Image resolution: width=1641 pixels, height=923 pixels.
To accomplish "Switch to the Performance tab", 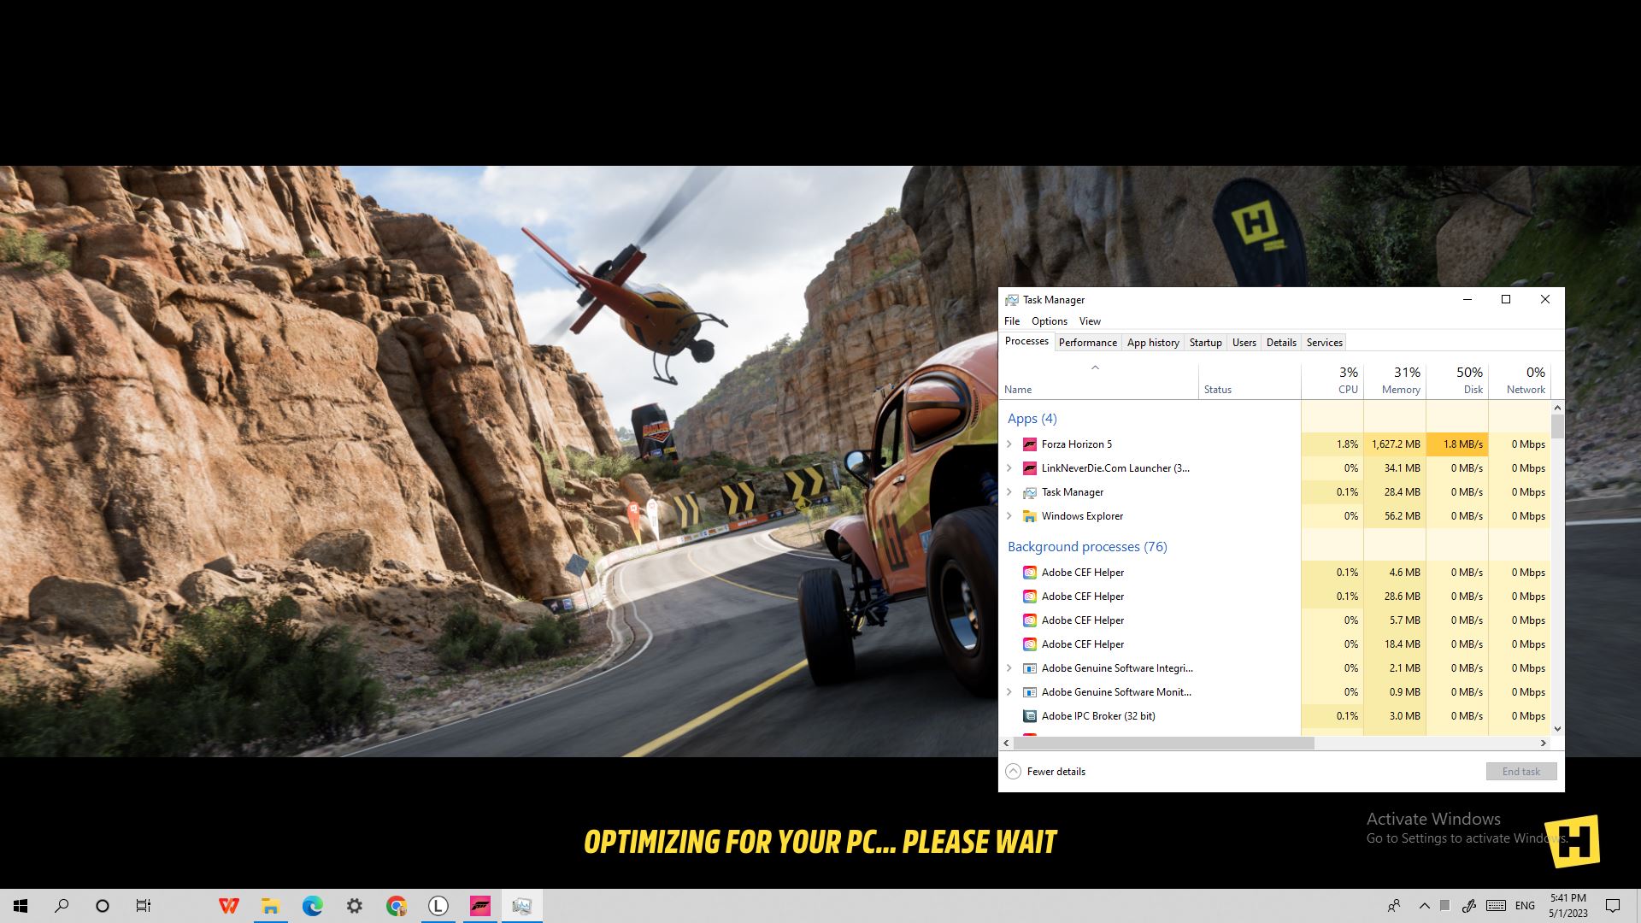I will 1088,343.
